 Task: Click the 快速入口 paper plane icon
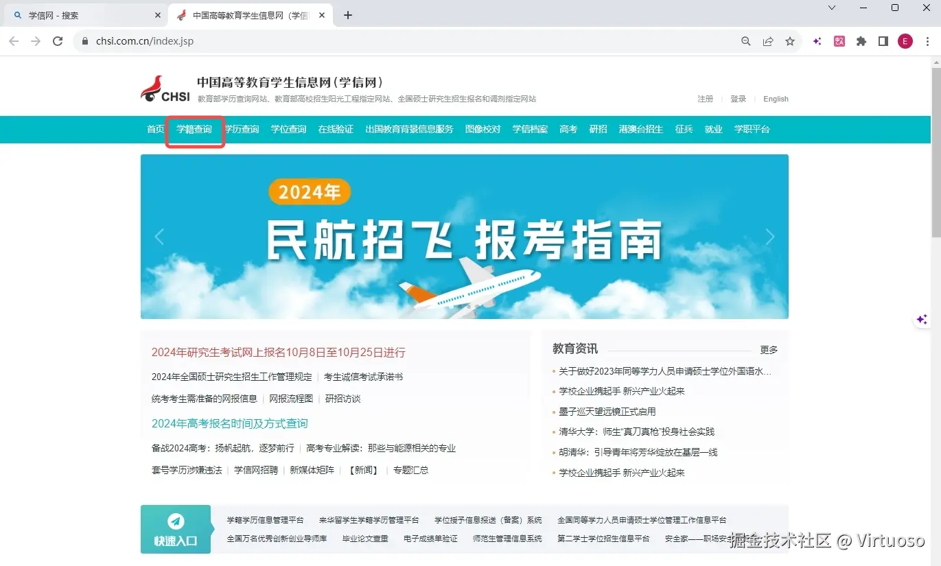[x=176, y=521]
